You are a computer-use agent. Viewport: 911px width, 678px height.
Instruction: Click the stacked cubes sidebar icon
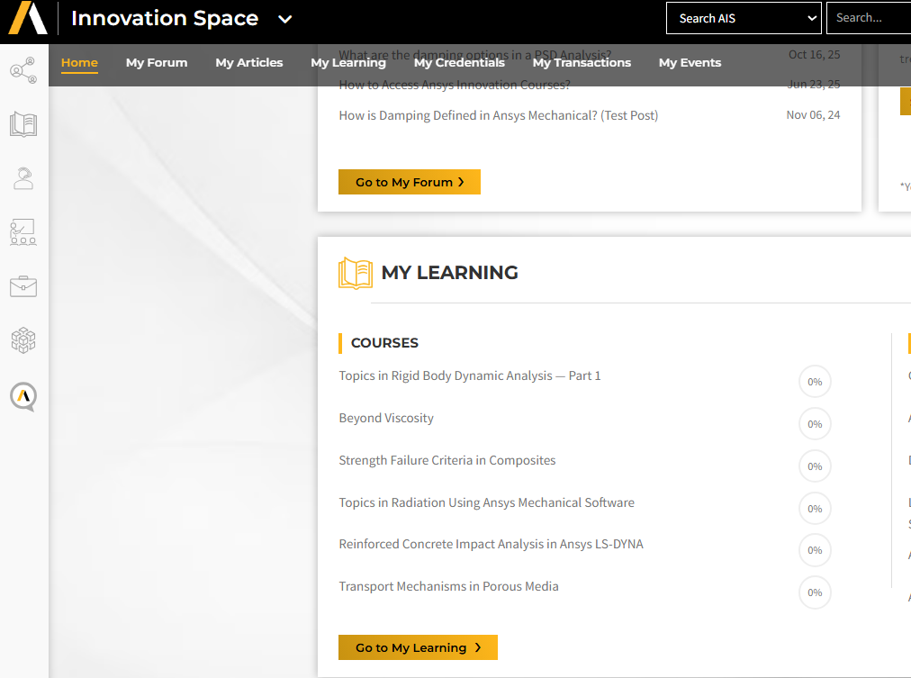point(23,340)
